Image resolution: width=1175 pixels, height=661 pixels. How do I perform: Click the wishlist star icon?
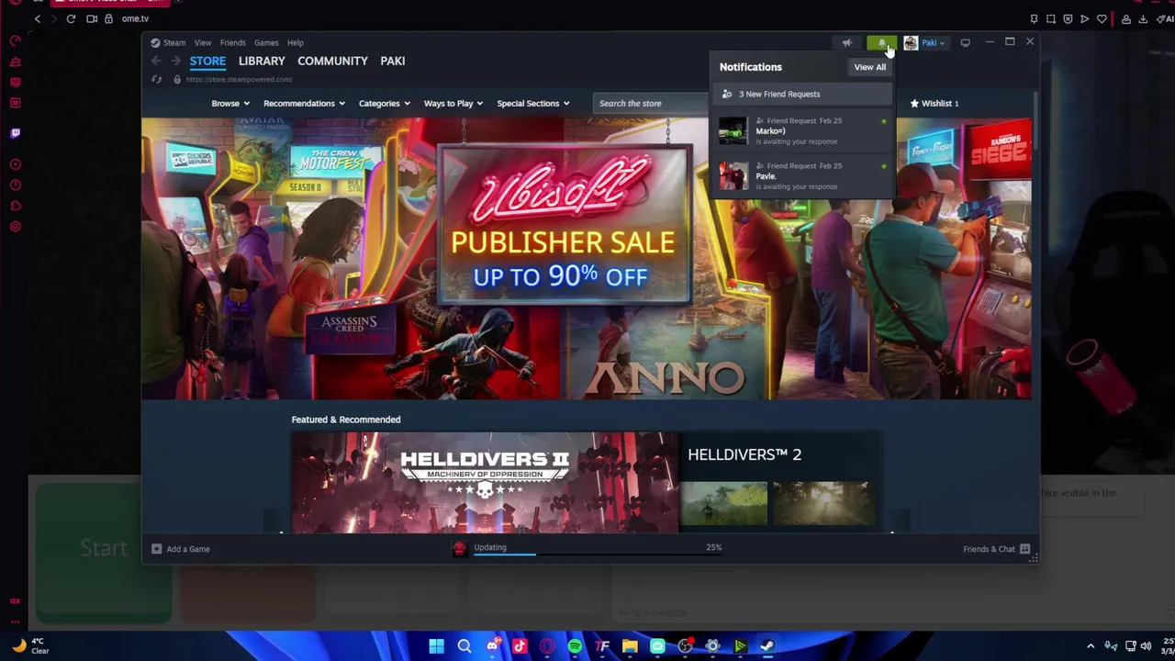click(914, 104)
